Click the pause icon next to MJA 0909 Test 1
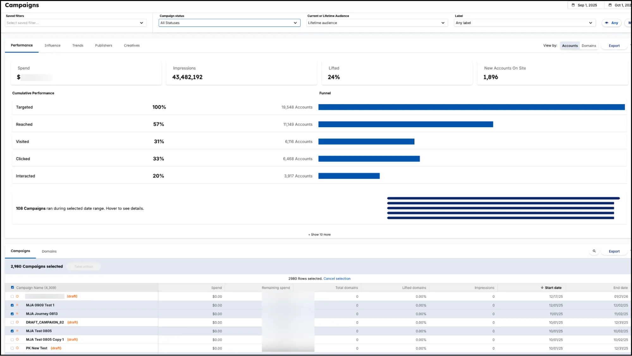Screen dimensions: 632x356 [x=17, y=305]
